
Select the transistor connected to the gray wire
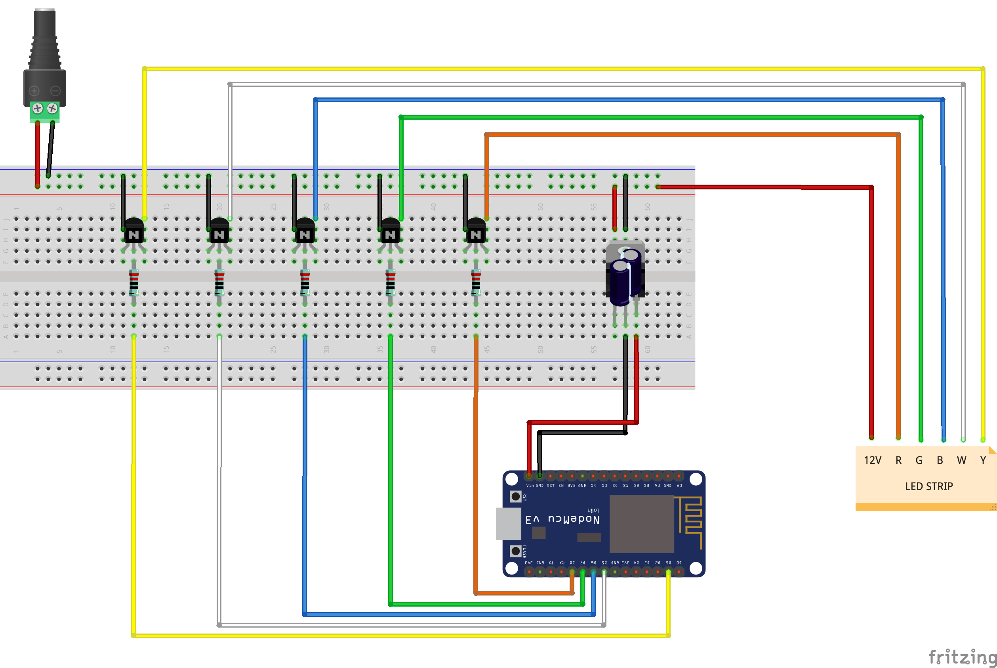(x=219, y=234)
